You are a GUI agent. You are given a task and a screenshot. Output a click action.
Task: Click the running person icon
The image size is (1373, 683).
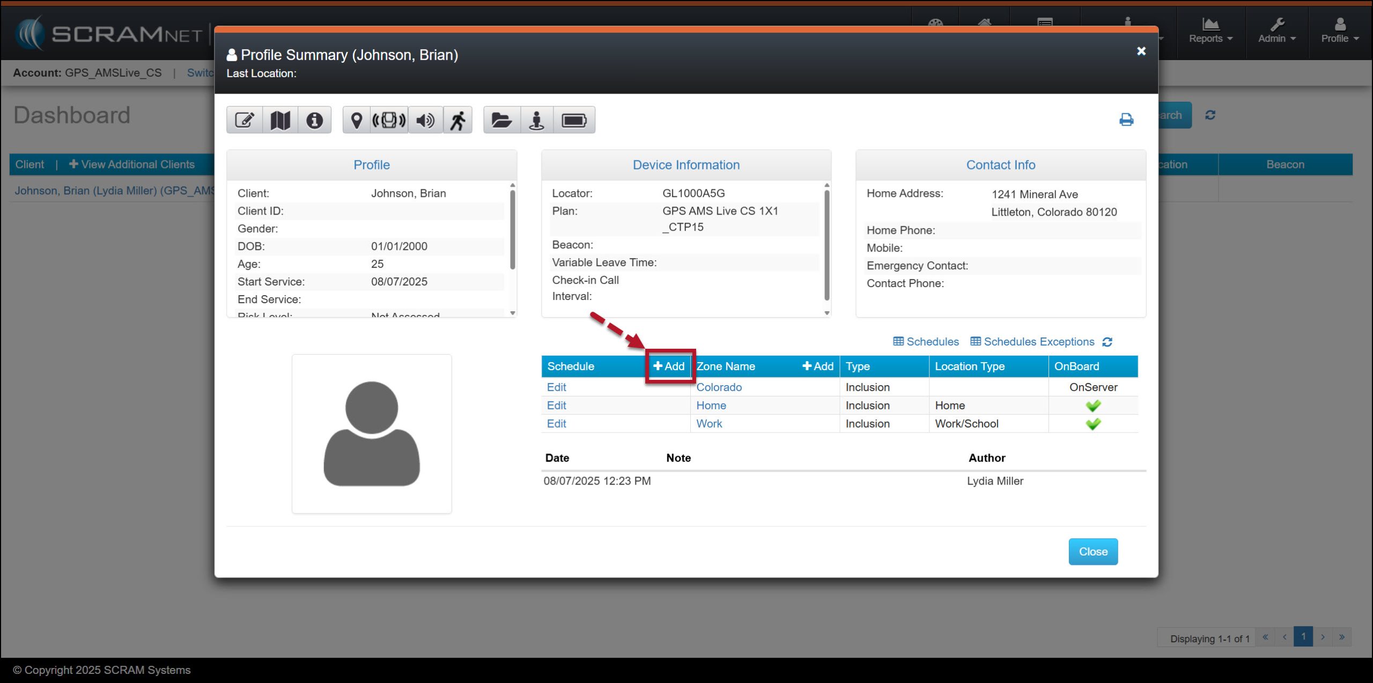[x=457, y=120]
